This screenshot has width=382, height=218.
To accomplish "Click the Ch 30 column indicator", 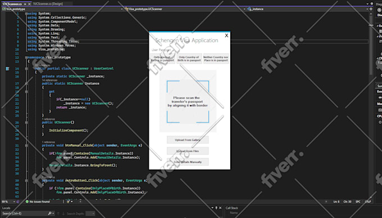I will coord(347,202).
